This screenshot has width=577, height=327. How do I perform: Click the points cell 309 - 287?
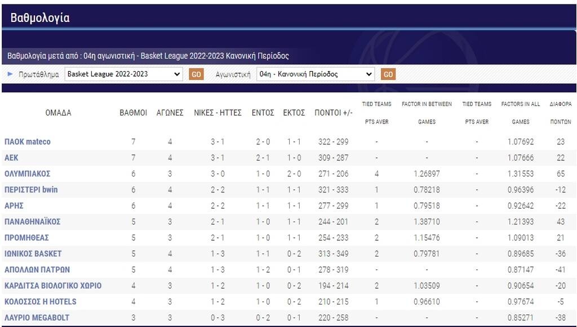(x=334, y=158)
